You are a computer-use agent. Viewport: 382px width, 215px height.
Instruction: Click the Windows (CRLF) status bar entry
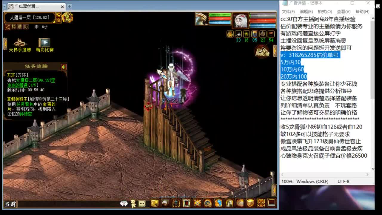tap(312, 182)
